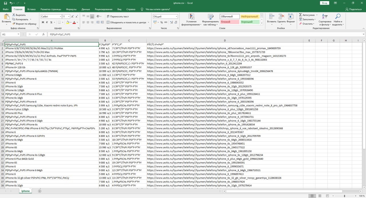Toggle bold Ж formatting

coord(43,22)
